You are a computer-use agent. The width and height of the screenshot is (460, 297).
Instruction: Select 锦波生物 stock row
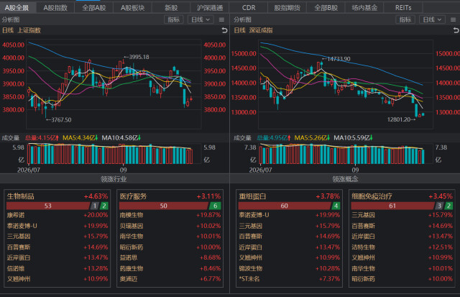(x=289, y=268)
